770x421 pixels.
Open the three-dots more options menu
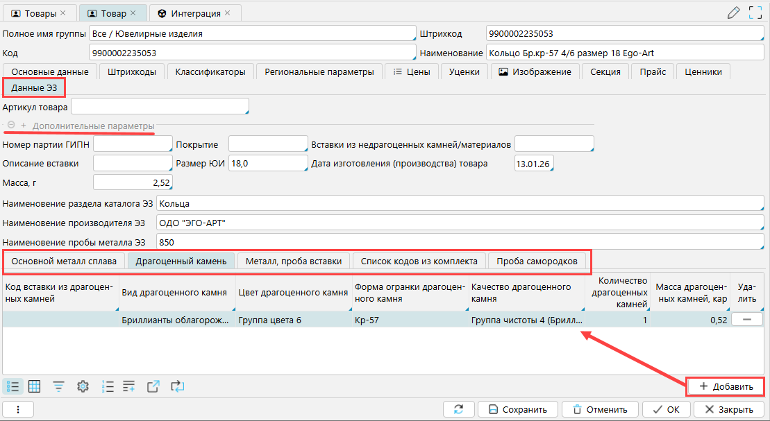tap(17, 409)
